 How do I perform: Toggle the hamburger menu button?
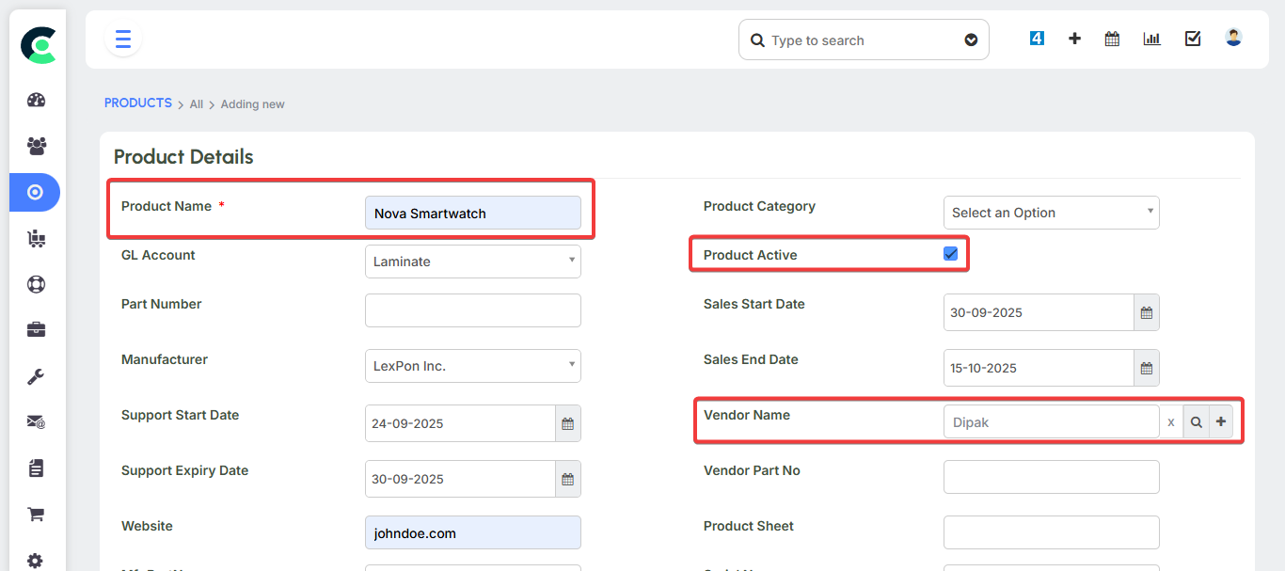tap(123, 40)
